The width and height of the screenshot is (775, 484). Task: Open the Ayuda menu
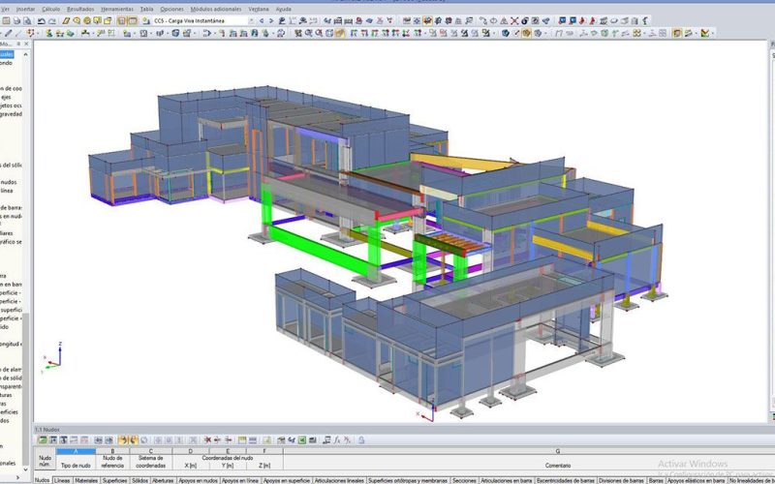283,9
